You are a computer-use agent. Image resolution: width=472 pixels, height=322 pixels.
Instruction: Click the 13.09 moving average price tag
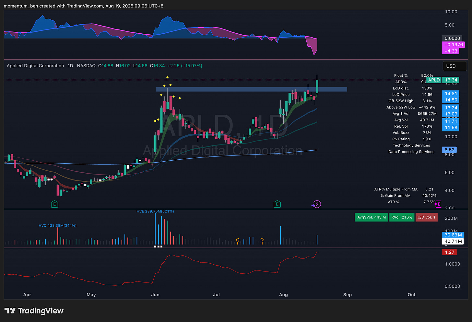coord(451,114)
